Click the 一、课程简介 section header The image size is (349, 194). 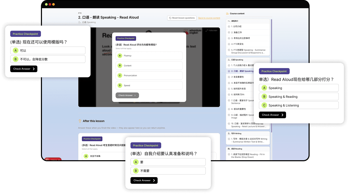pyautogui.click(x=248, y=21)
